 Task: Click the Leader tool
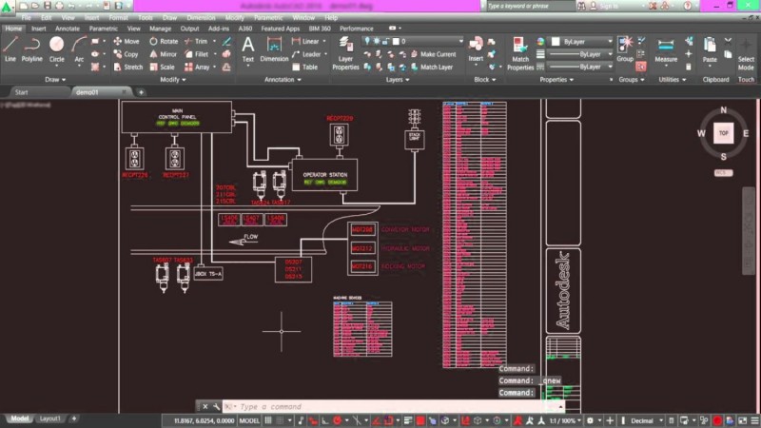(x=306, y=54)
